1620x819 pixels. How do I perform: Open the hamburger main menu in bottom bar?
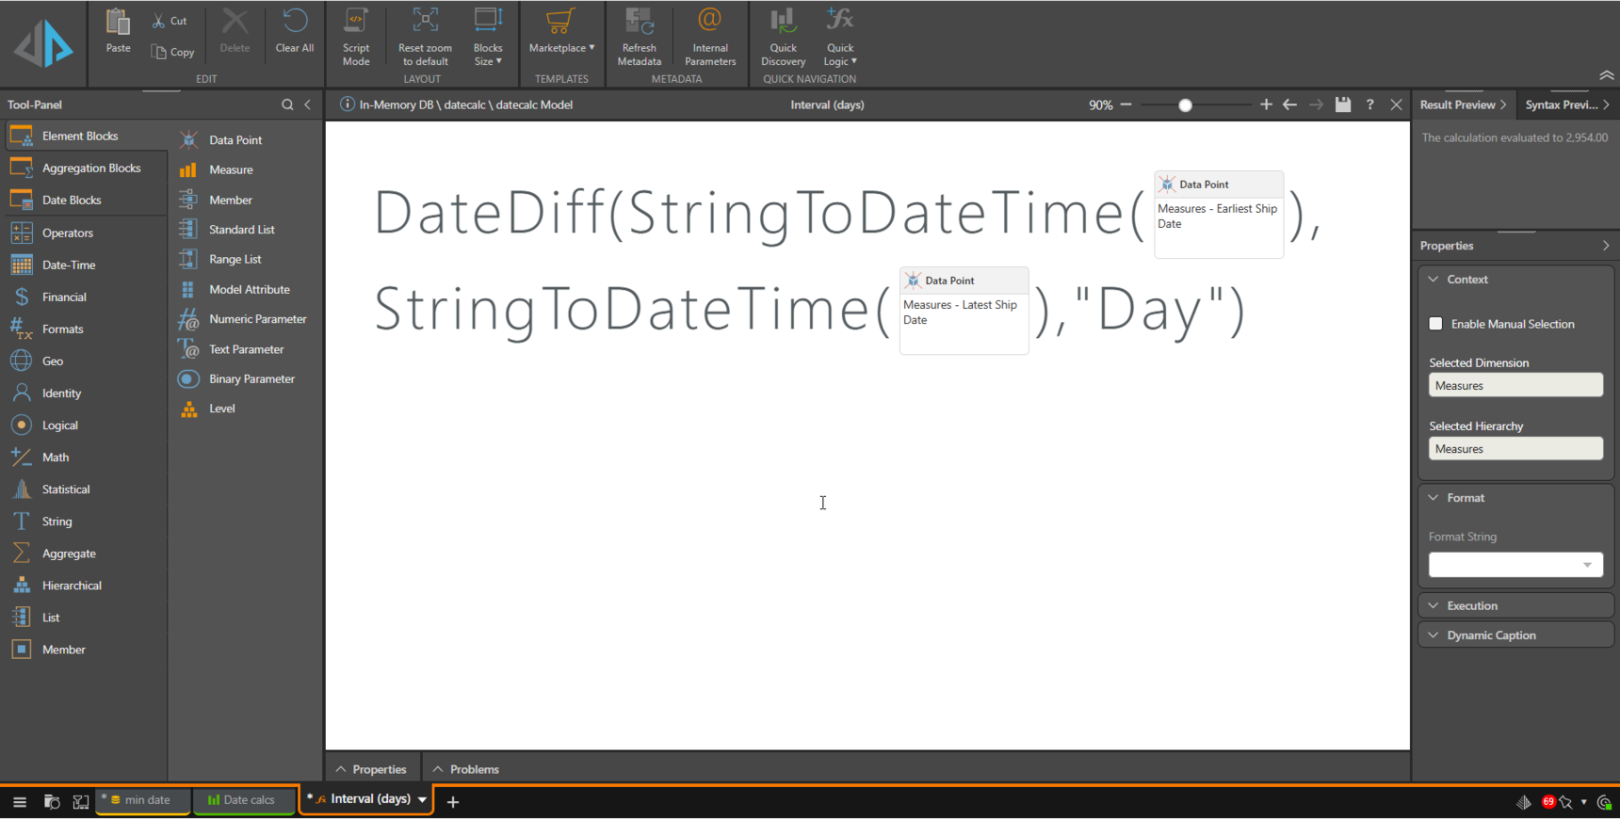tap(20, 802)
